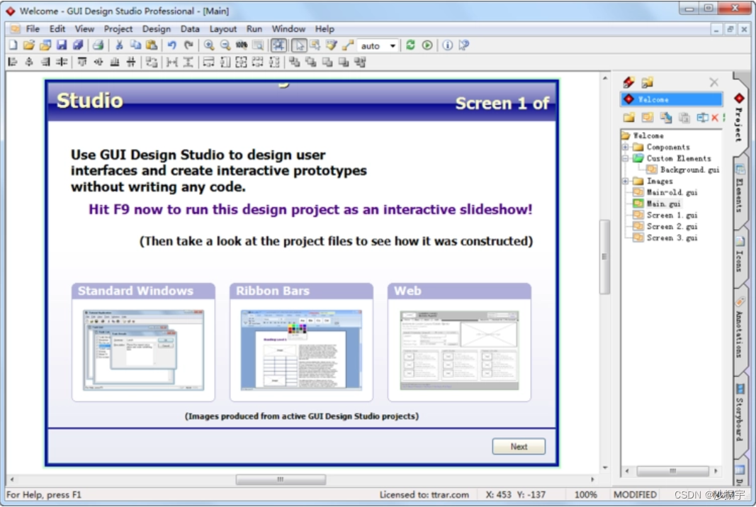Expand the Images folder

626,182
